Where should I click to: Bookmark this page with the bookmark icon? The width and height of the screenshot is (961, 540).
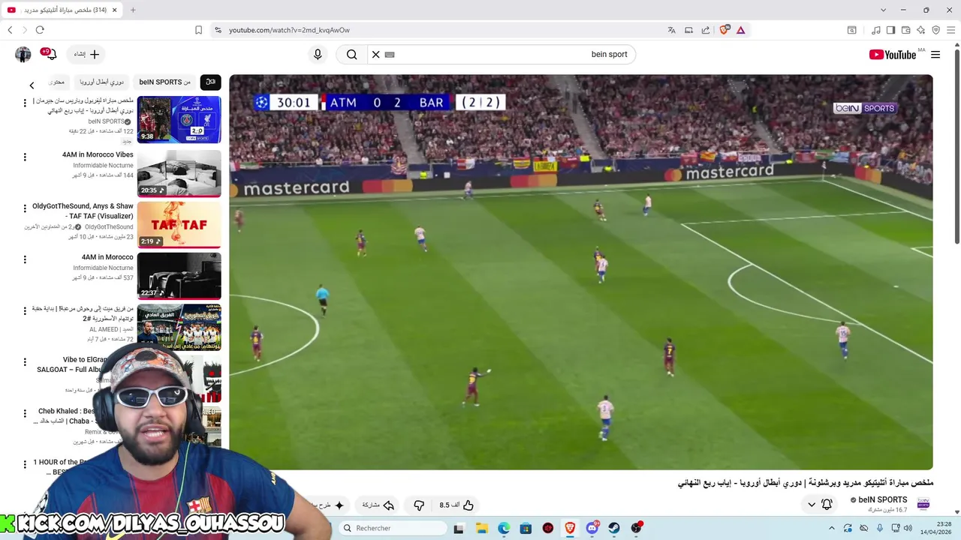198,30
